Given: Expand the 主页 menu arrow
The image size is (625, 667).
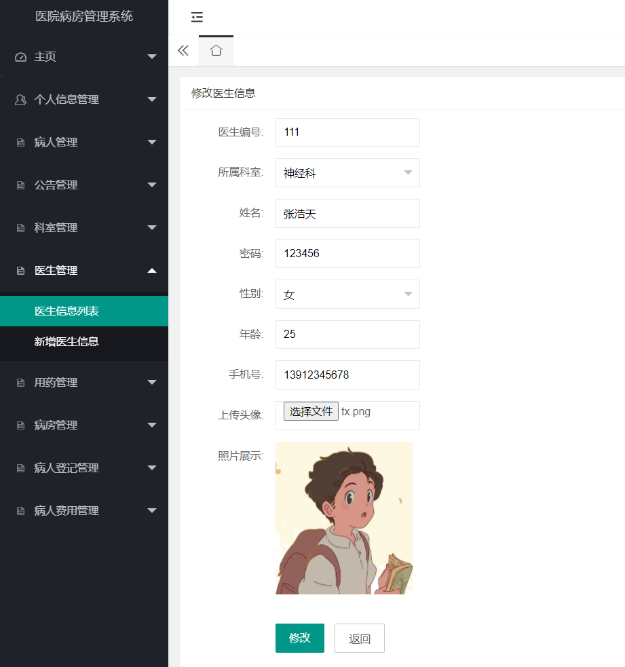Looking at the screenshot, I should (x=152, y=56).
